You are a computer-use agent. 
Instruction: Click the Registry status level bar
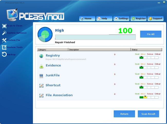pos(149,58)
